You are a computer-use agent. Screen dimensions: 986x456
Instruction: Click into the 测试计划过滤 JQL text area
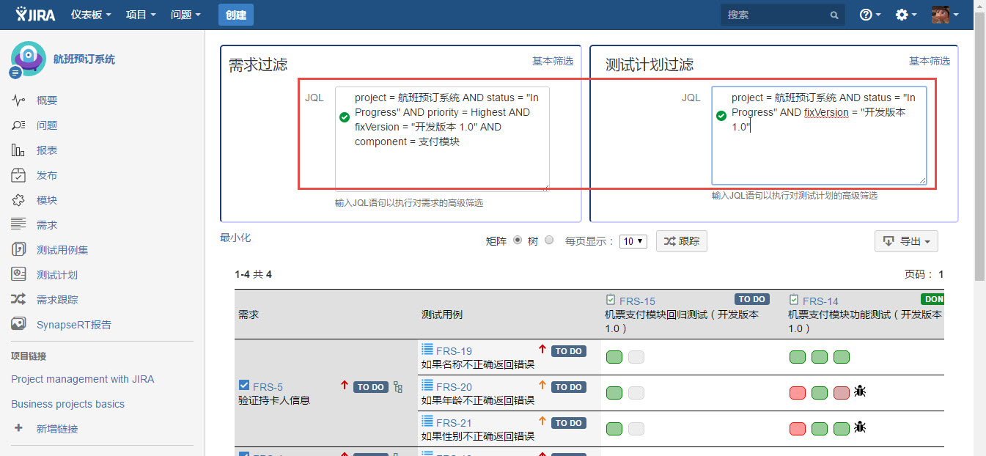click(819, 136)
